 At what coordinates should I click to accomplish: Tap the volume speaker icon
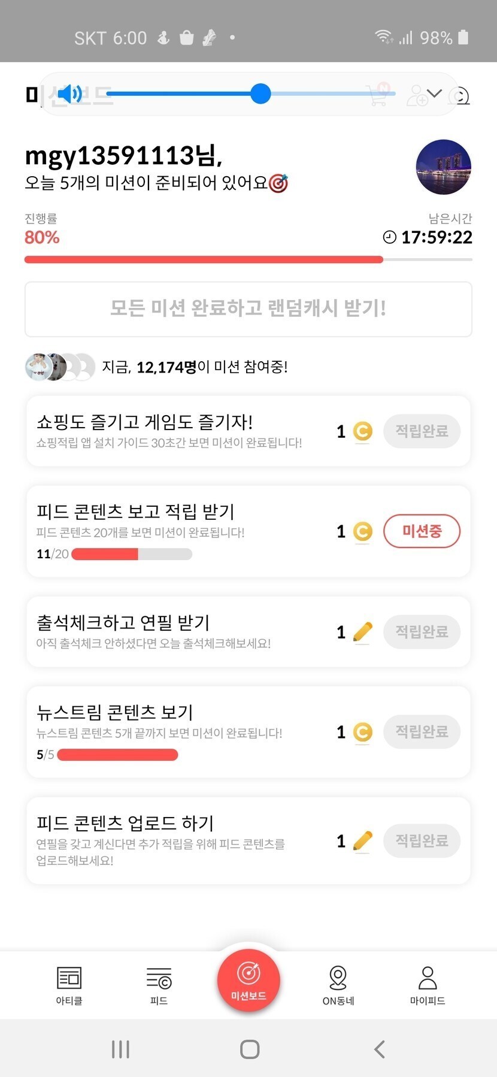pyautogui.click(x=69, y=94)
